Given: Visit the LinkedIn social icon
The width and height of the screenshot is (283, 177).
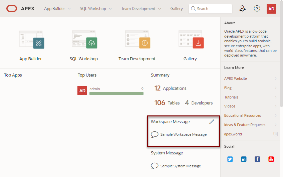Looking at the screenshot, I should (x=244, y=159).
